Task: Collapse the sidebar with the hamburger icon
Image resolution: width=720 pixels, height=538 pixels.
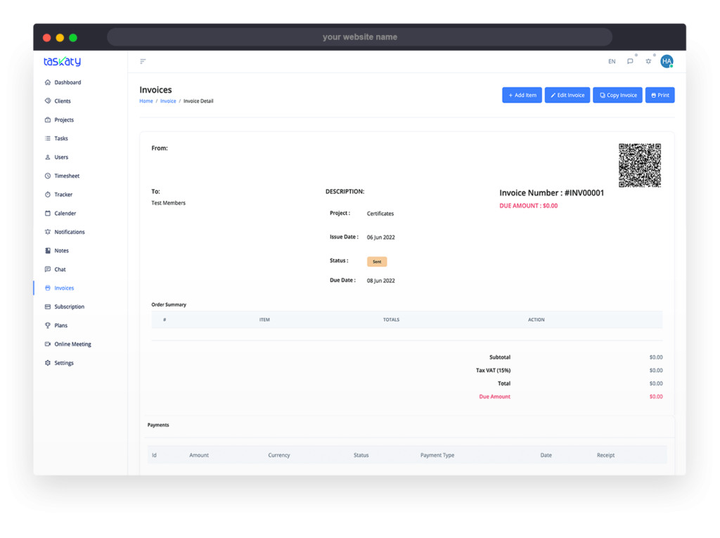Action: click(143, 62)
